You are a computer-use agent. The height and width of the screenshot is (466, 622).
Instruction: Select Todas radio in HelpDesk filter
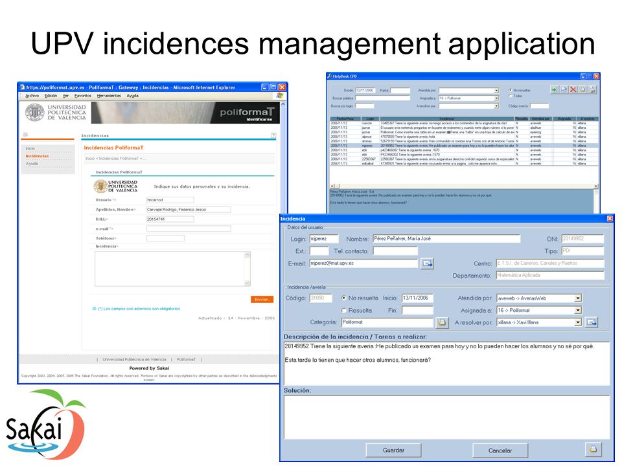pos(511,96)
